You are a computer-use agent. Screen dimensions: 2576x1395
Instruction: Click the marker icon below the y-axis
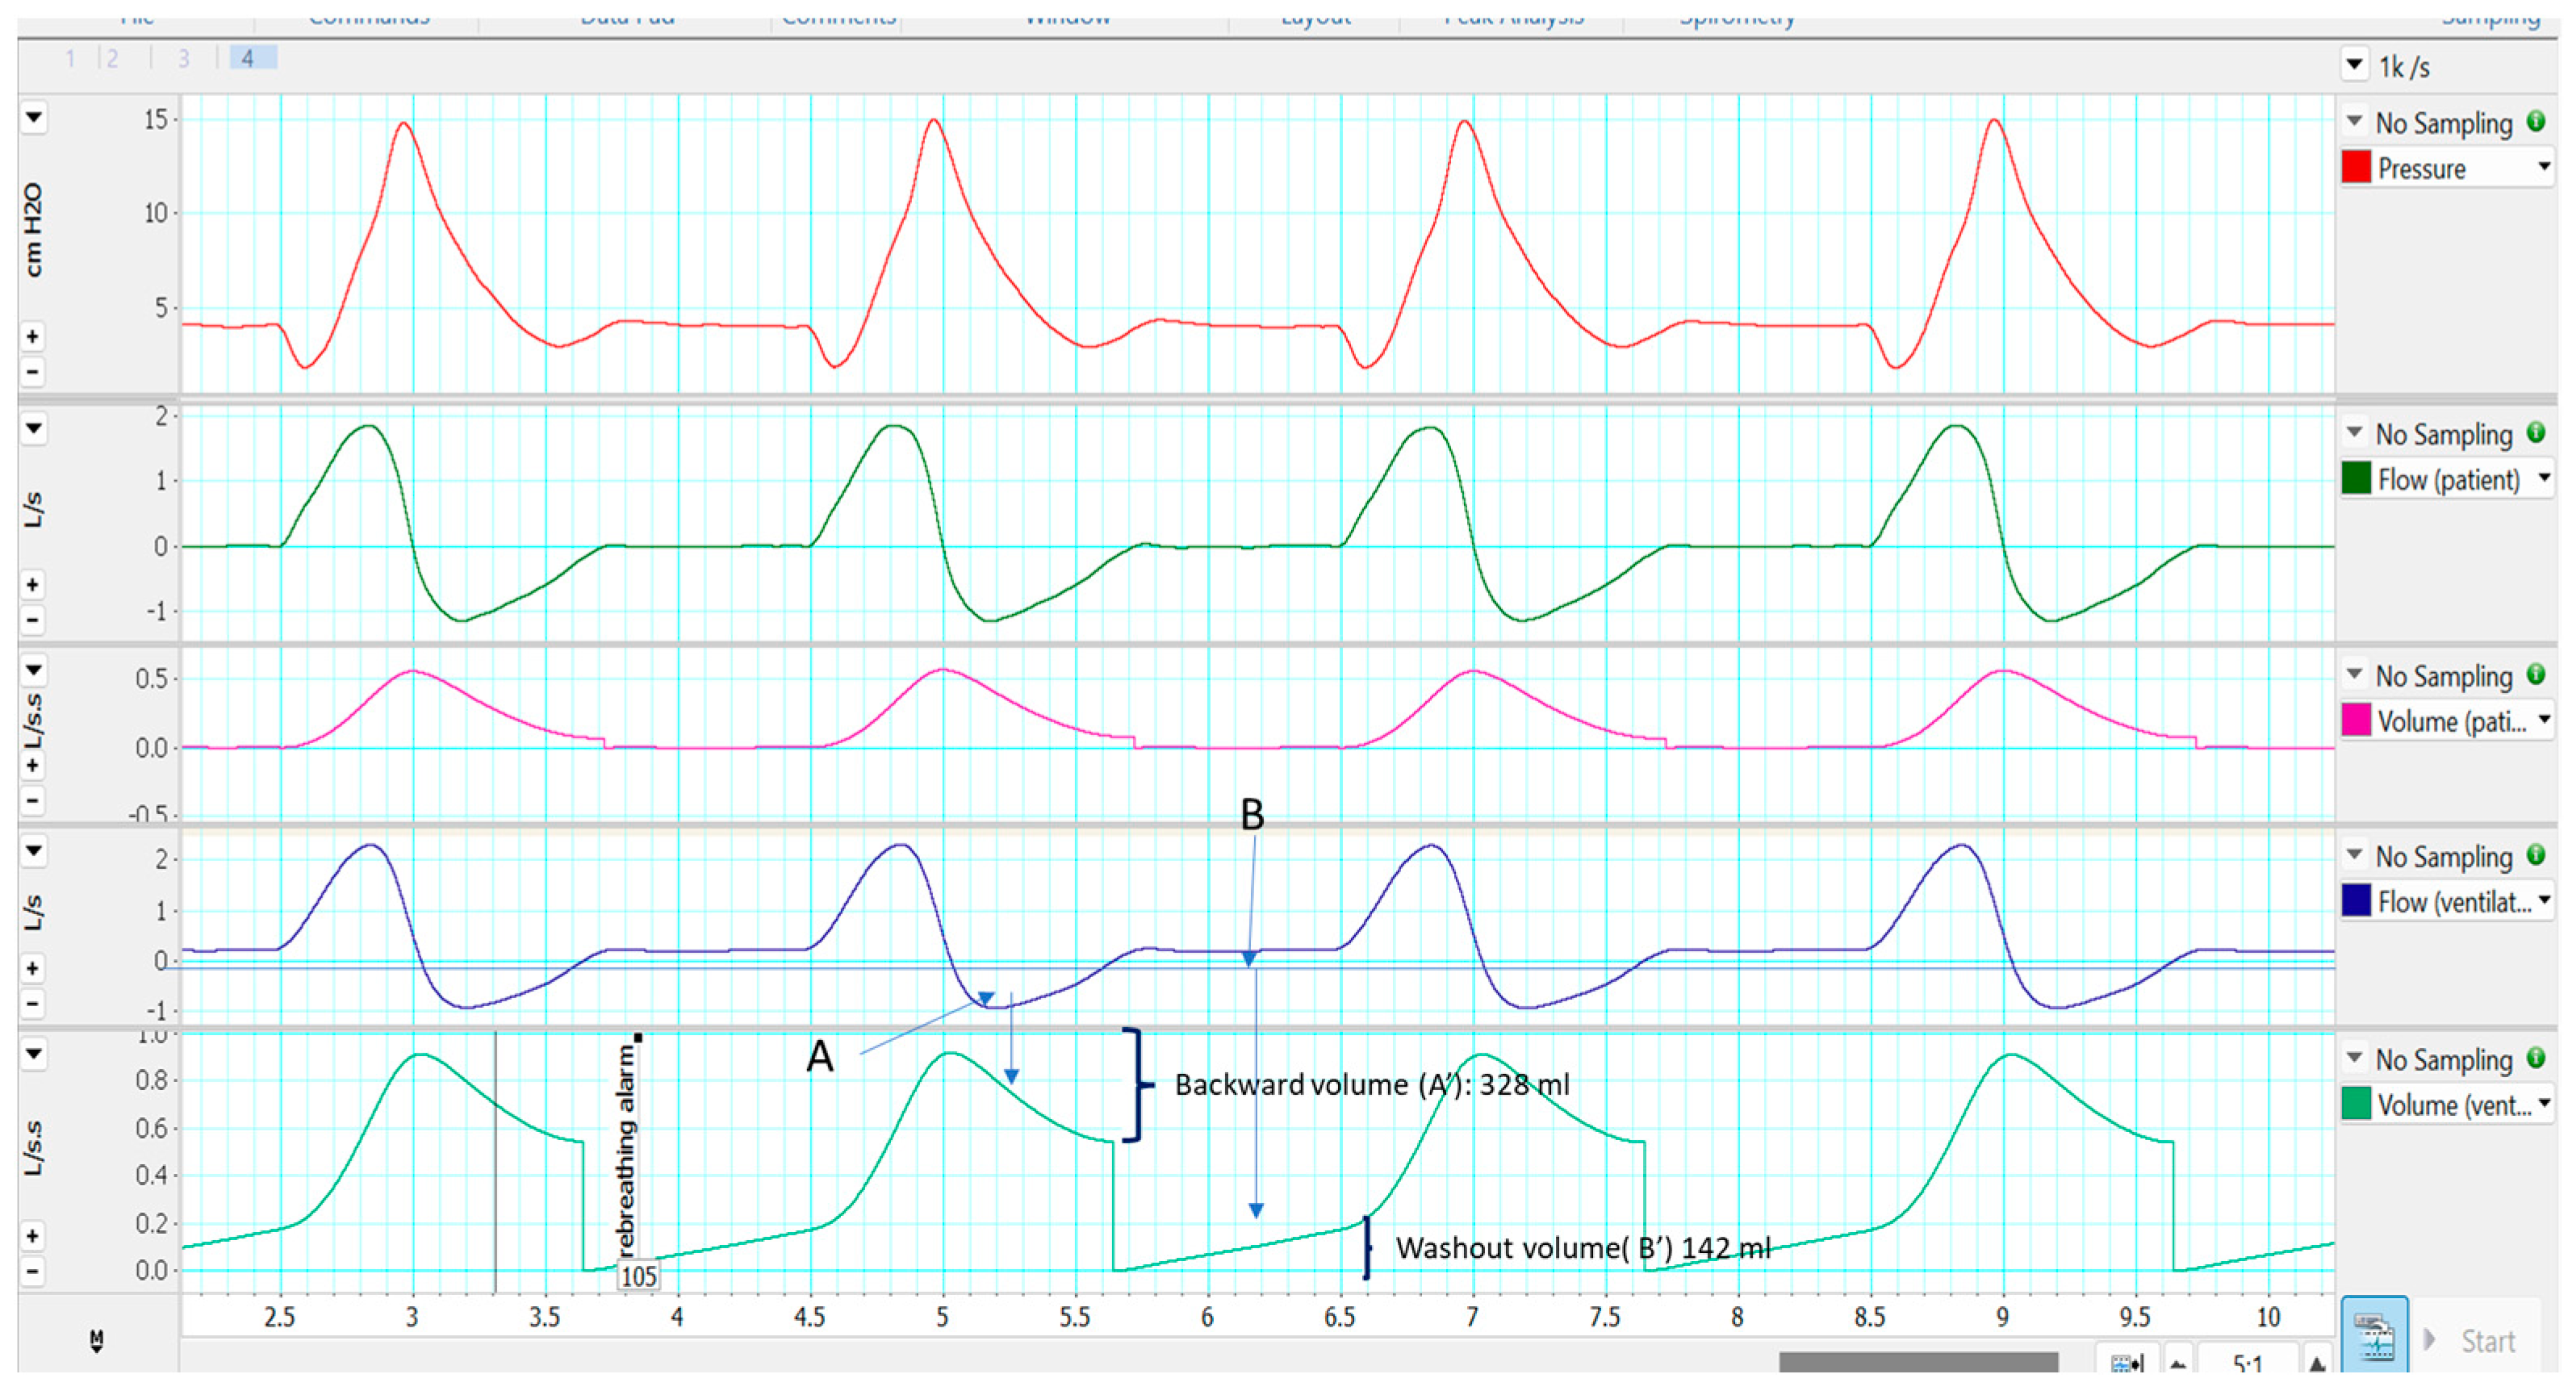(96, 1340)
